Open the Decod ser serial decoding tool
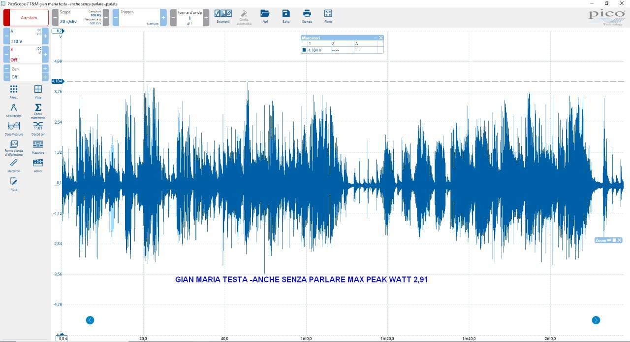630x342 pixels. pos(38,129)
